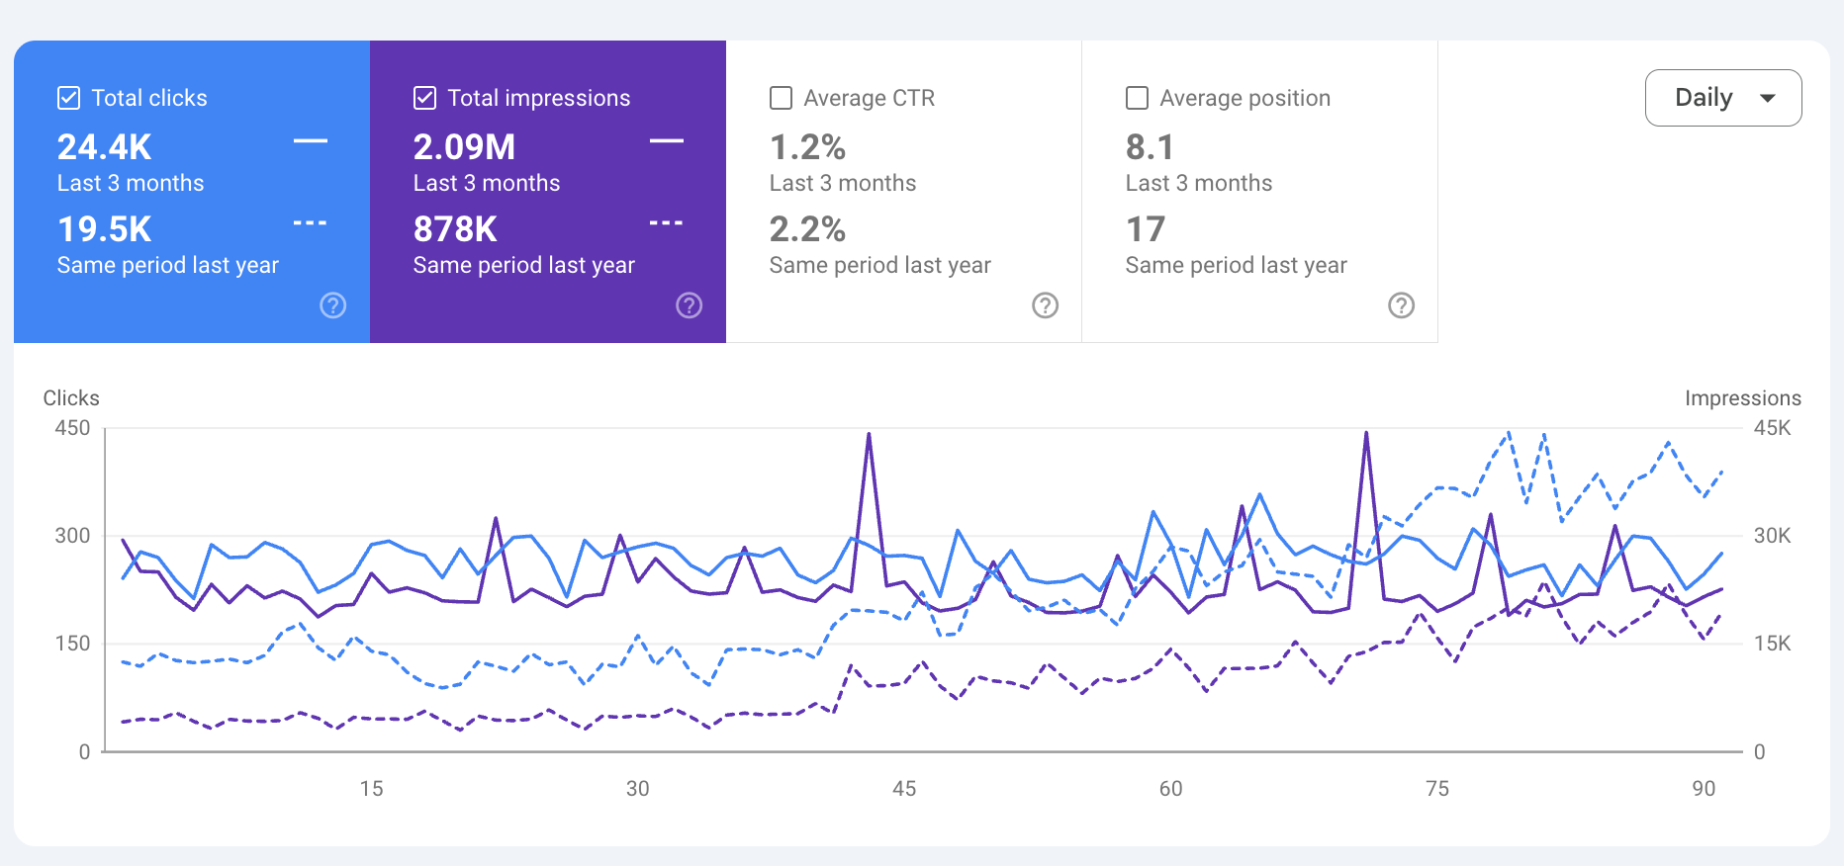The height and width of the screenshot is (866, 1844).
Task: Click help icon in Average position card
Action: click(x=1402, y=305)
